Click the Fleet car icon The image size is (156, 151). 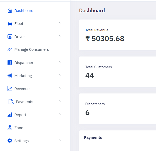coord(10,24)
